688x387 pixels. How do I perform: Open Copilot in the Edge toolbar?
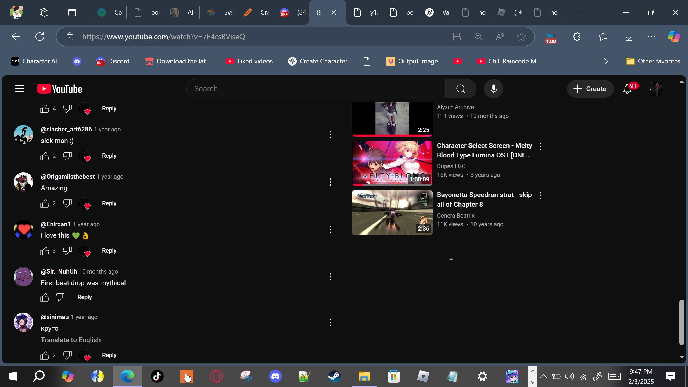pyautogui.click(x=674, y=37)
